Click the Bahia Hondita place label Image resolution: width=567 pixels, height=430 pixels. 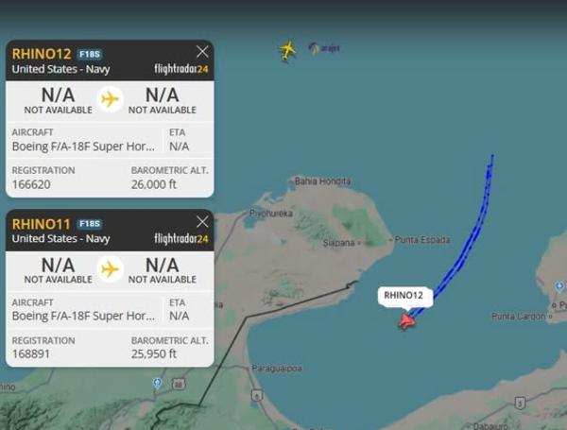322,181
